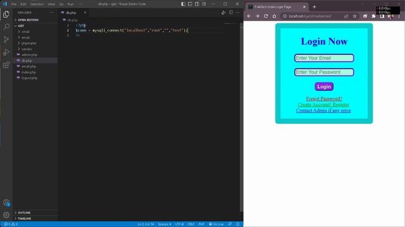Click the Ln 2, Col 34 status item

click(146, 224)
